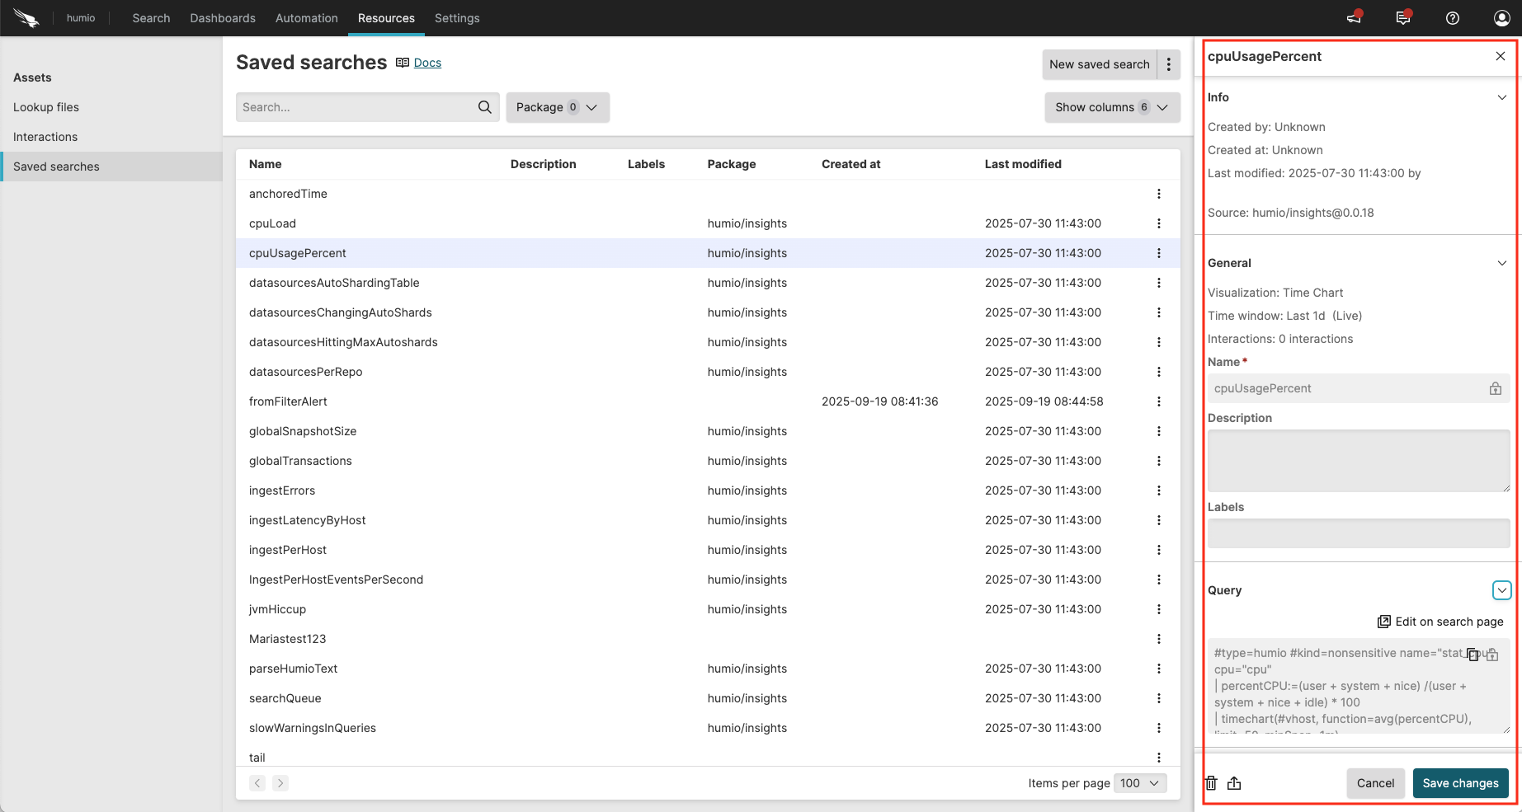
Task: Open the row actions menu for cpuLoad
Action: [x=1159, y=223]
